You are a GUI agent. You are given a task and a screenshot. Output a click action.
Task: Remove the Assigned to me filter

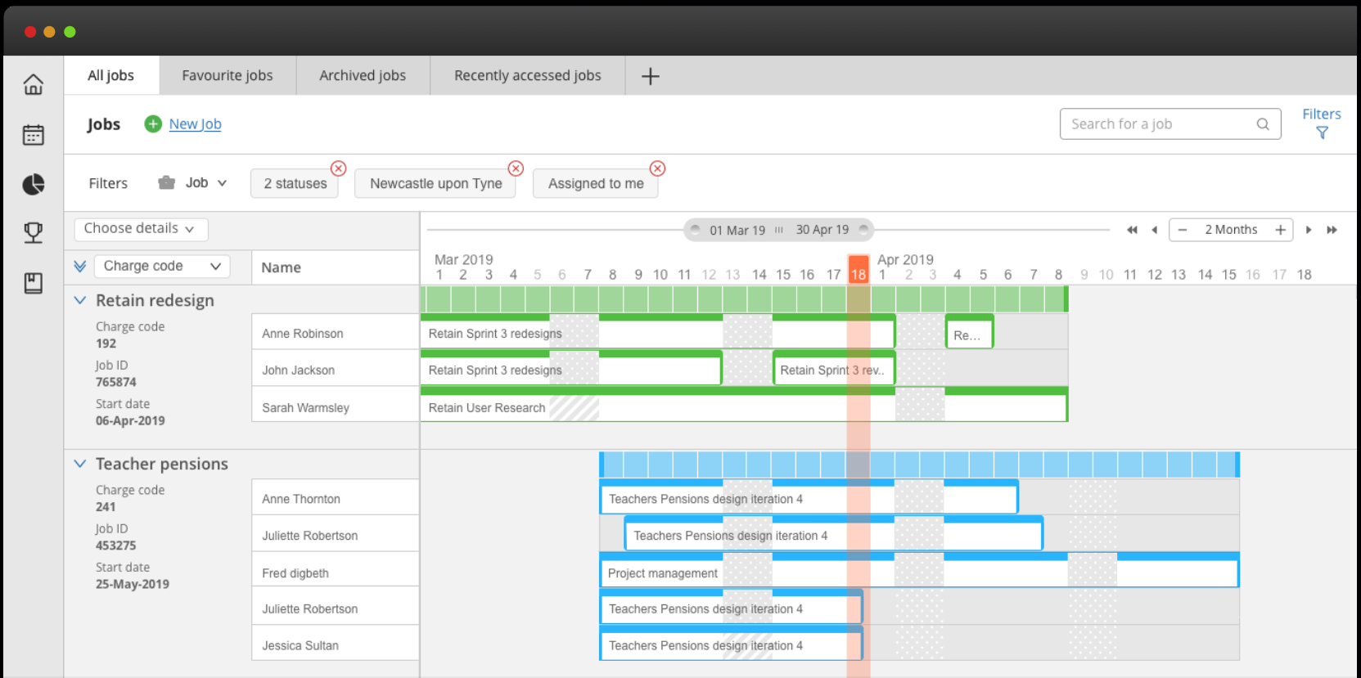pyautogui.click(x=657, y=168)
